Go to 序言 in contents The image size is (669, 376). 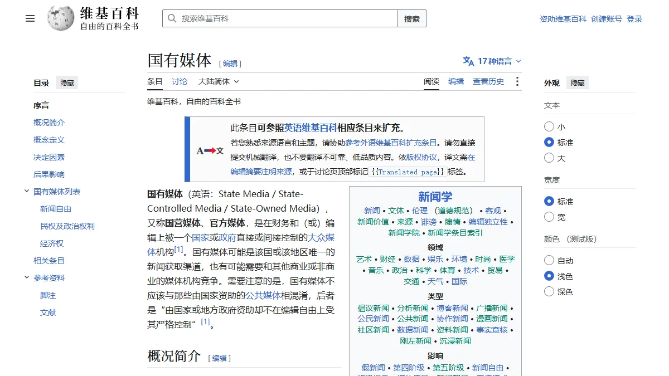[41, 105]
